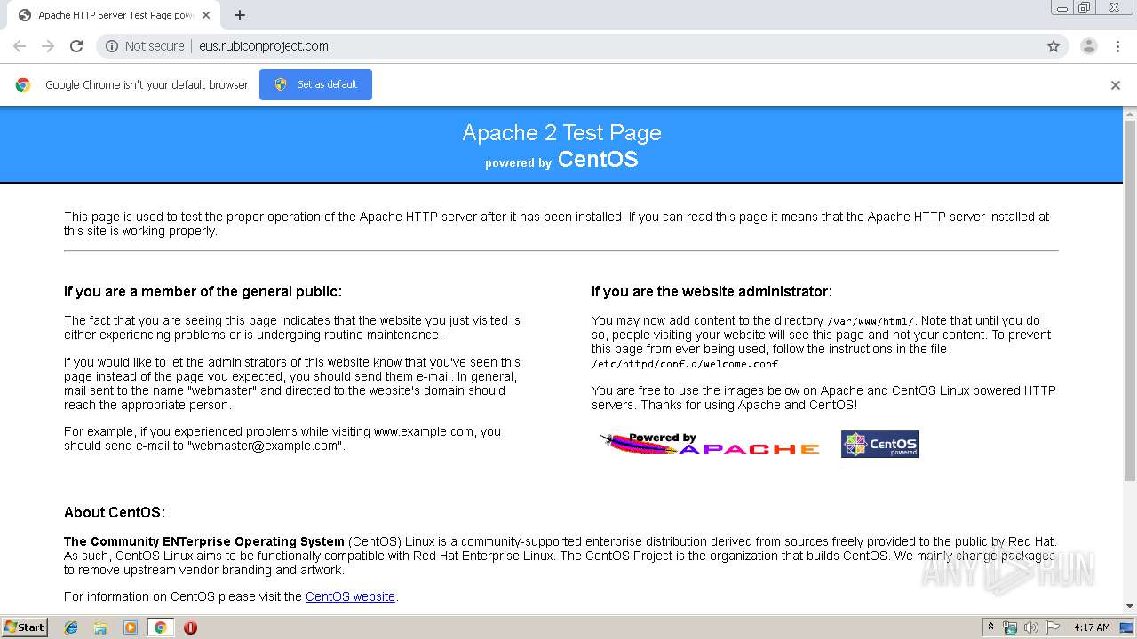Click the /etc/httpd/conf.d/welcome.conf path text
The image size is (1137, 639).
click(686, 364)
